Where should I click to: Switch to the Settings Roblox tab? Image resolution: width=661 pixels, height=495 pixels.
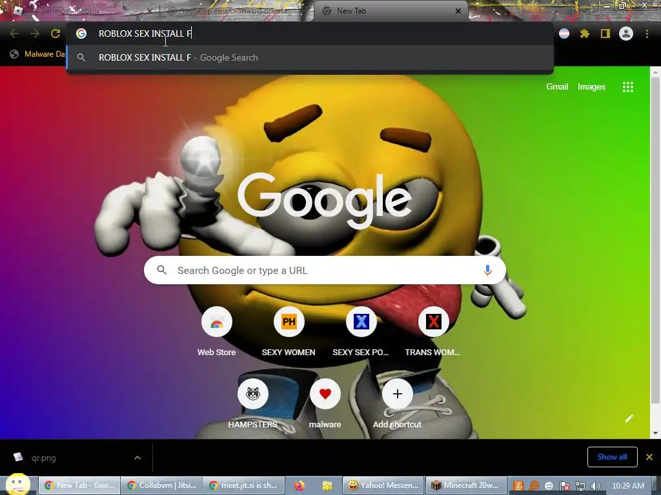pos(83,11)
